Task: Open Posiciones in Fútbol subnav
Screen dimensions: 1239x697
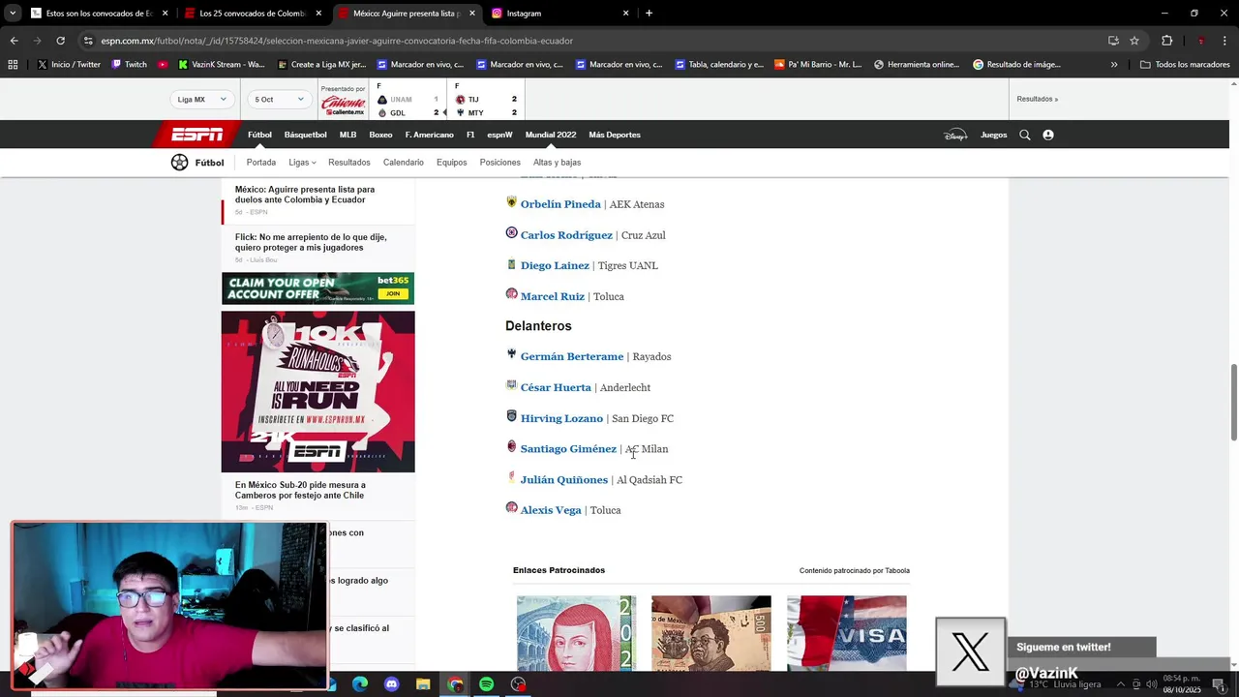Action: [x=499, y=163]
